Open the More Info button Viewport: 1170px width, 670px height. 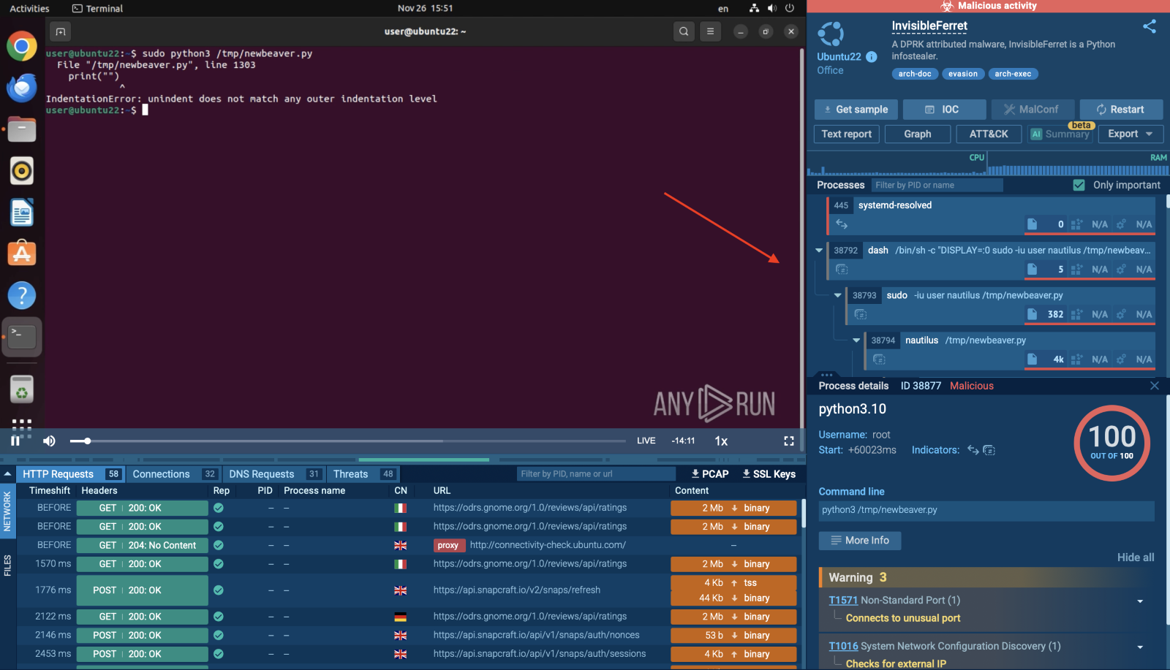coord(860,541)
